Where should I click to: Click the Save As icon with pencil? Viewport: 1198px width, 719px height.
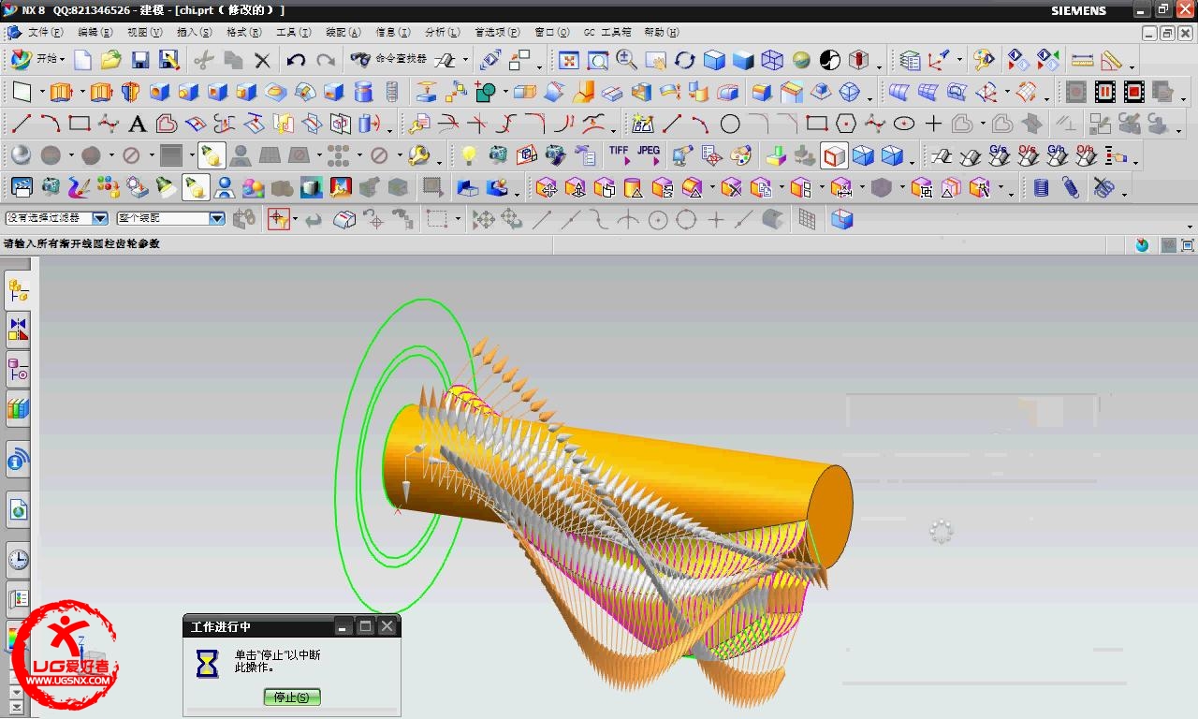pos(168,61)
